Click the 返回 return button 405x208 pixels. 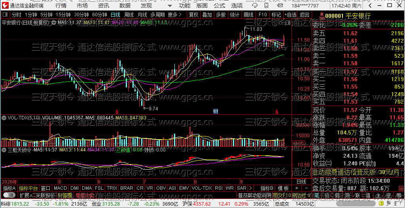point(305,15)
